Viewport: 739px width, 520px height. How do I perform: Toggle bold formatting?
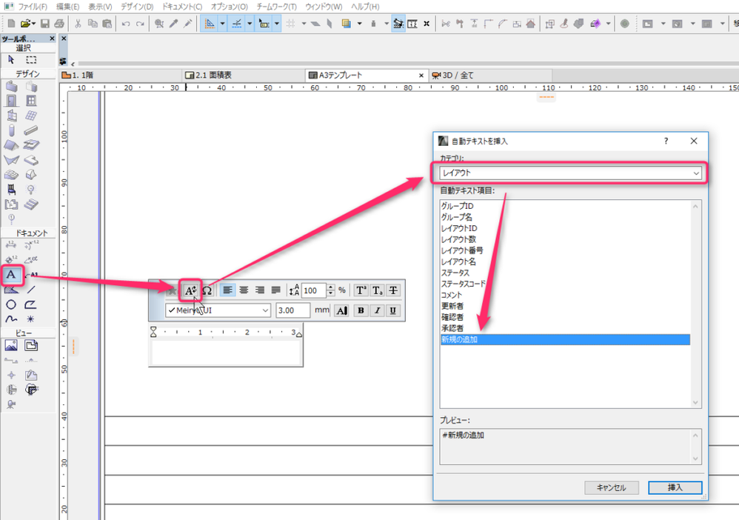361,310
